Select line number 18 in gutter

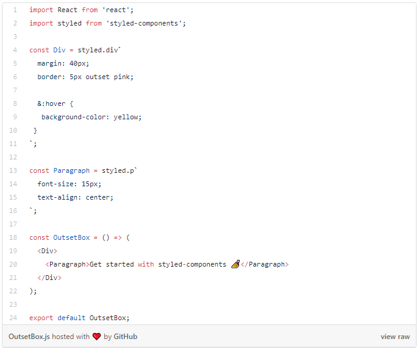pyautogui.click(x=13, y=237)
